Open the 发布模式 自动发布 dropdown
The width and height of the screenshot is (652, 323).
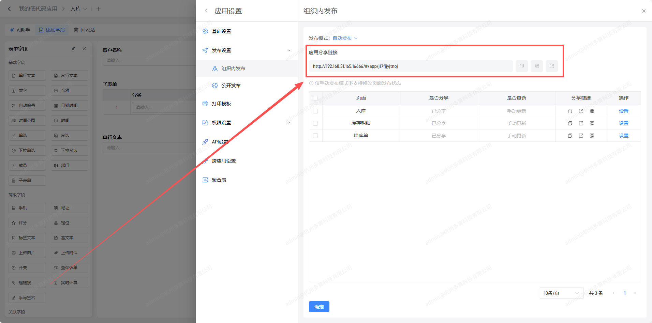coord(345,38)
